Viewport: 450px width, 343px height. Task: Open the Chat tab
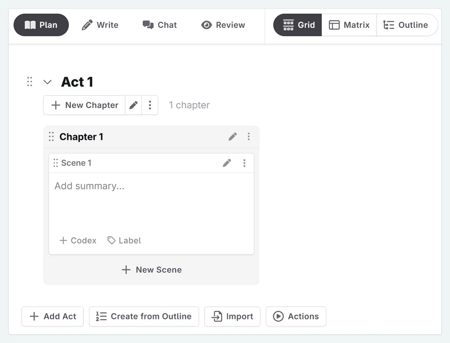pyautogui.click(x=160, y=25)
